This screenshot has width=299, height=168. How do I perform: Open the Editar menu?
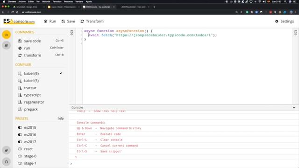point(31,1)
